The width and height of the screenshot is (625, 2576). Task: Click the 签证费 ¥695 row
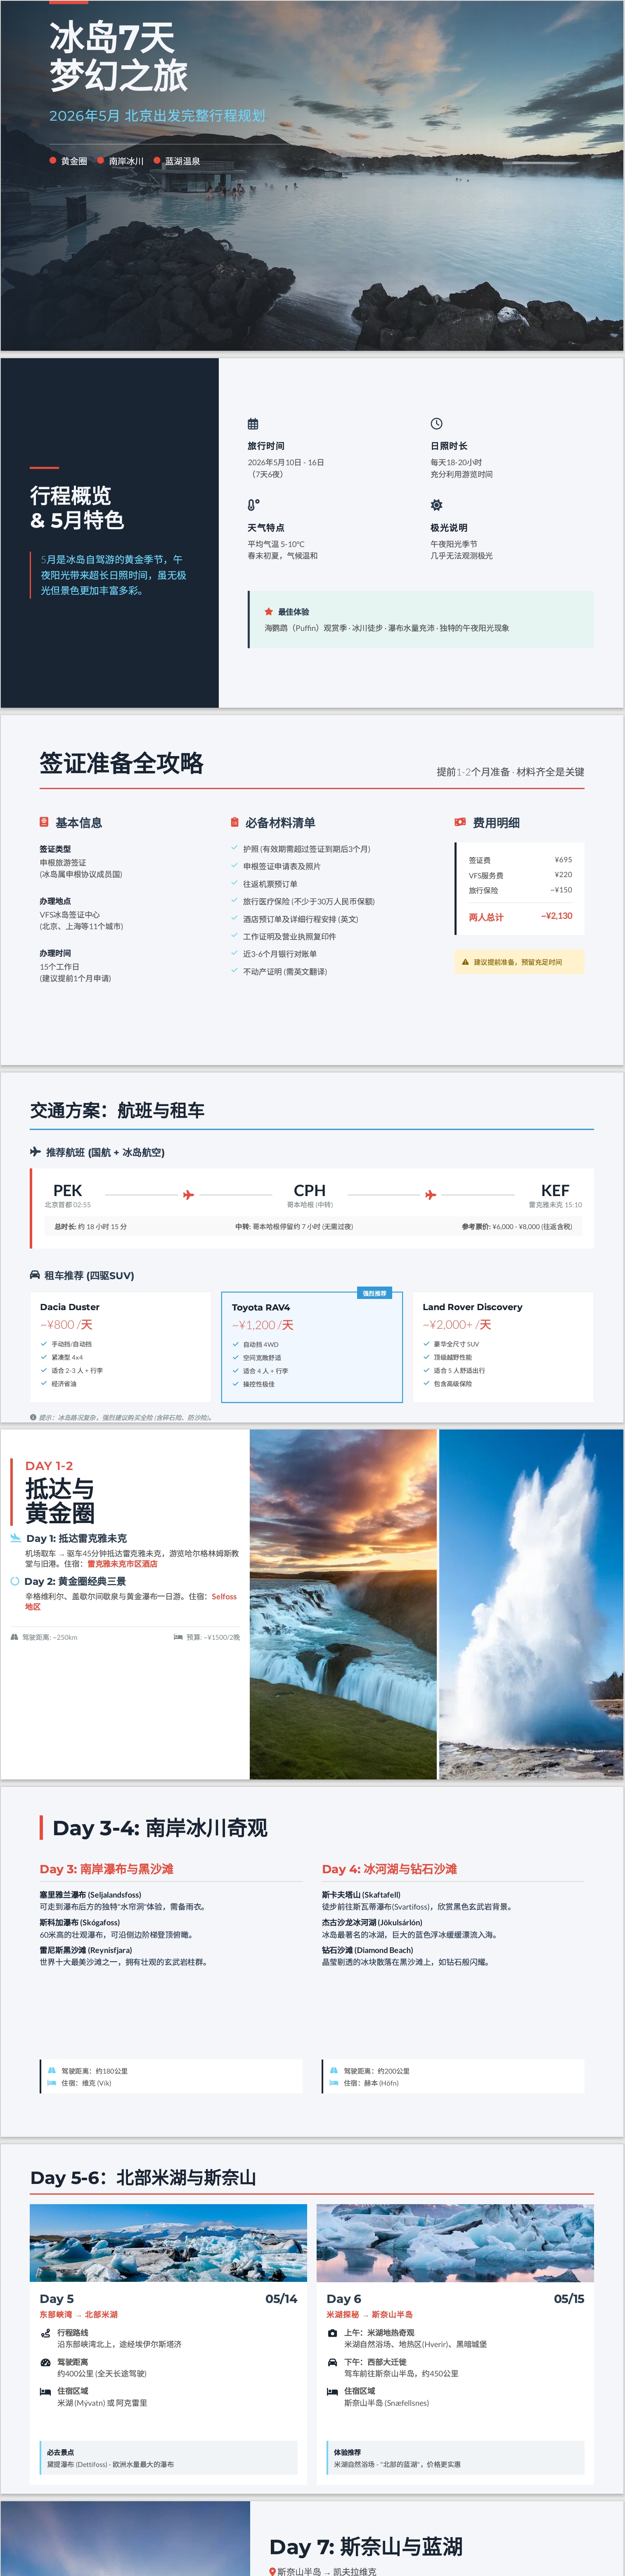click(520, 860)
